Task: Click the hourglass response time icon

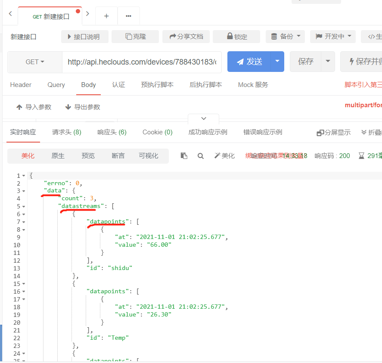Action: (361, 156)
